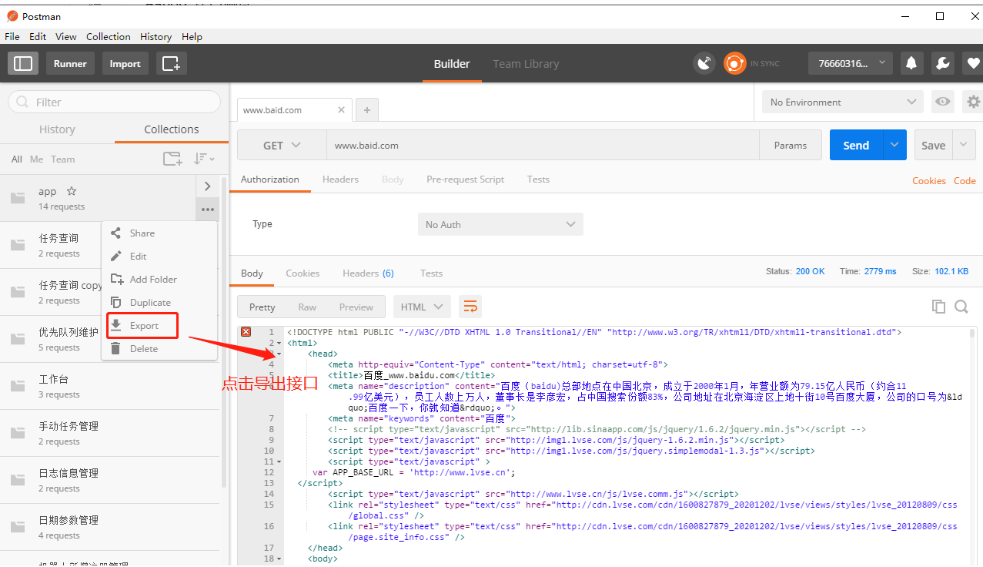Viewport: 983px width, 567px height.
Task: Click the orange sync status icon
Action: [734, 63]
